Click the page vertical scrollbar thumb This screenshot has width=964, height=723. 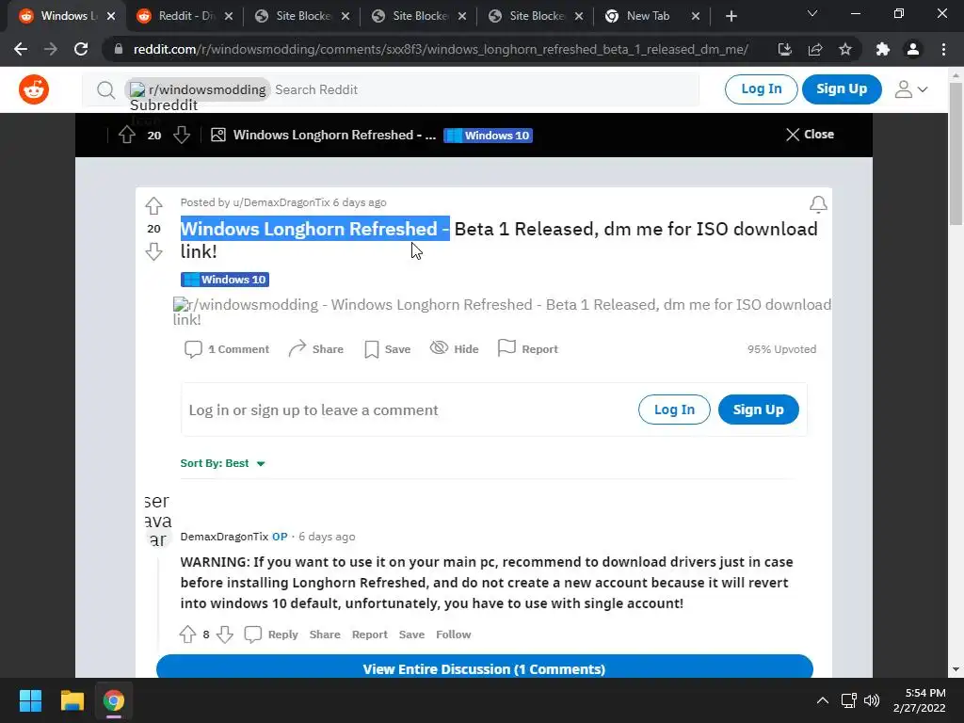tap(956, 153)
